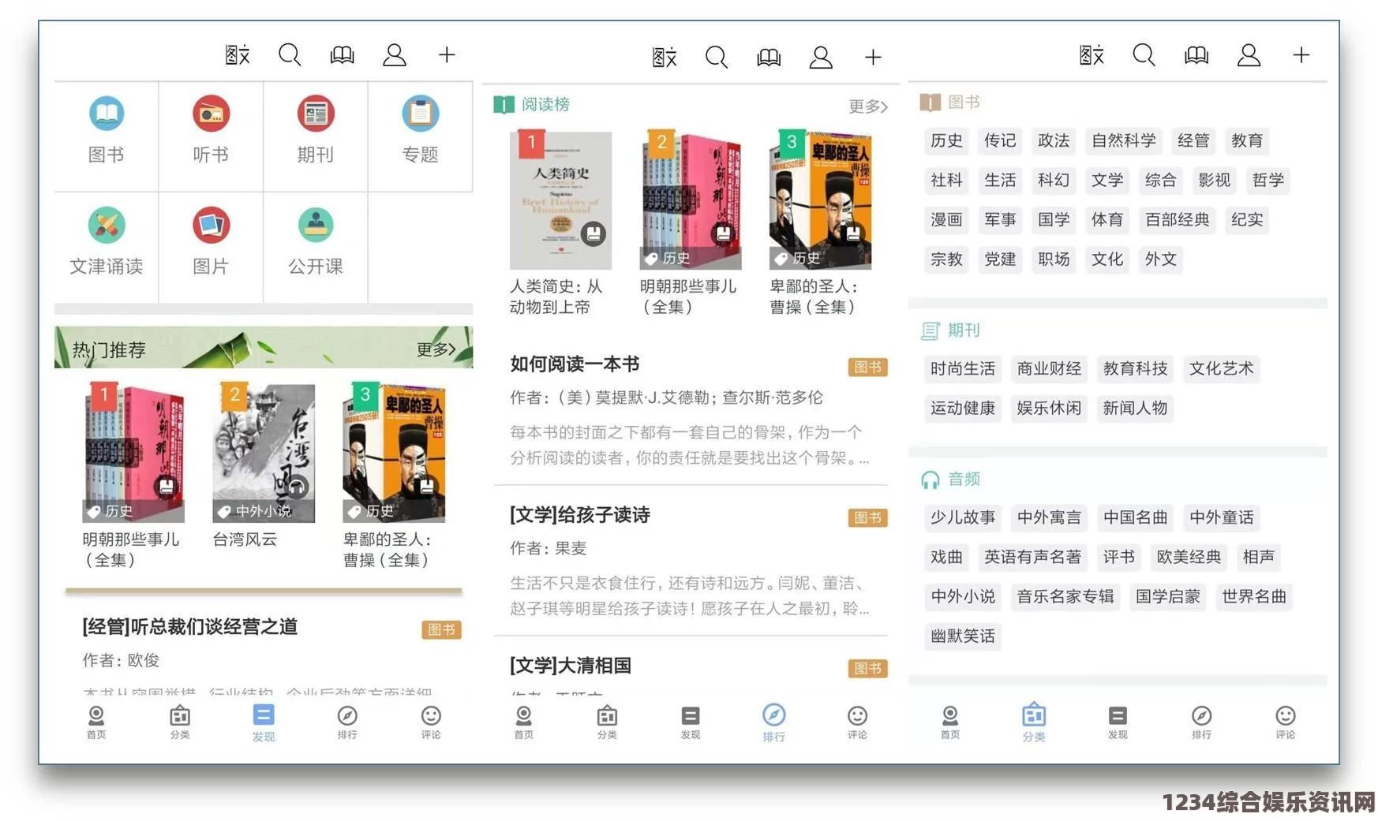Select 音乐名家专辑 audio category tag

[x=1065, y=596]
